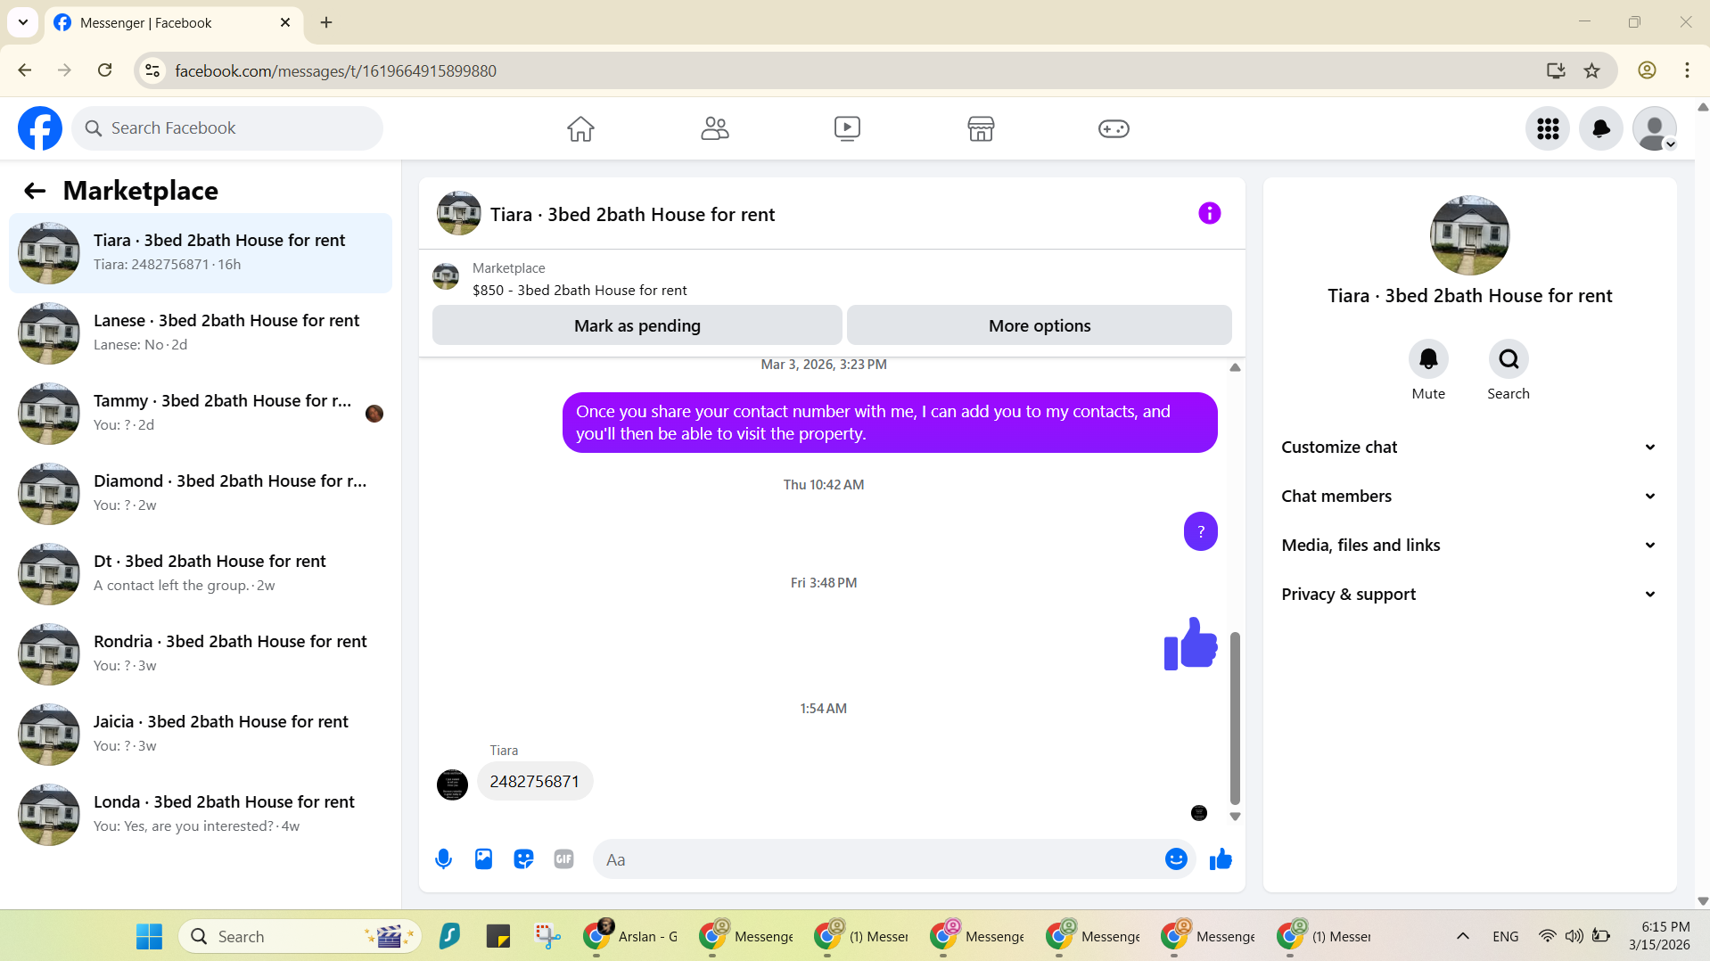The width and height of the screenshot is (1710, 961).
Task: Click chat scroll down arrow
Action: point(1235,817)
